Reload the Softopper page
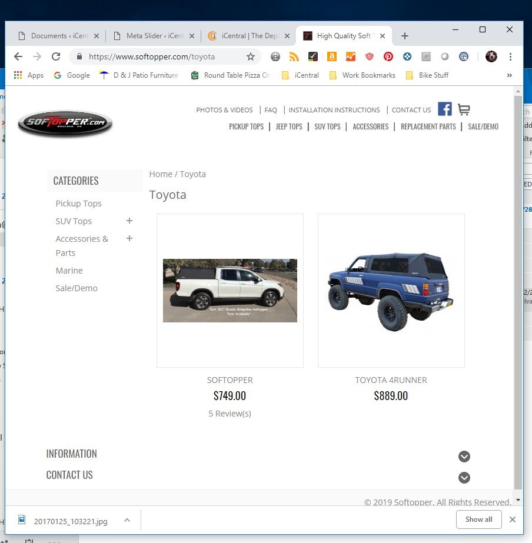The image size is (532, 543). [56, 56]
